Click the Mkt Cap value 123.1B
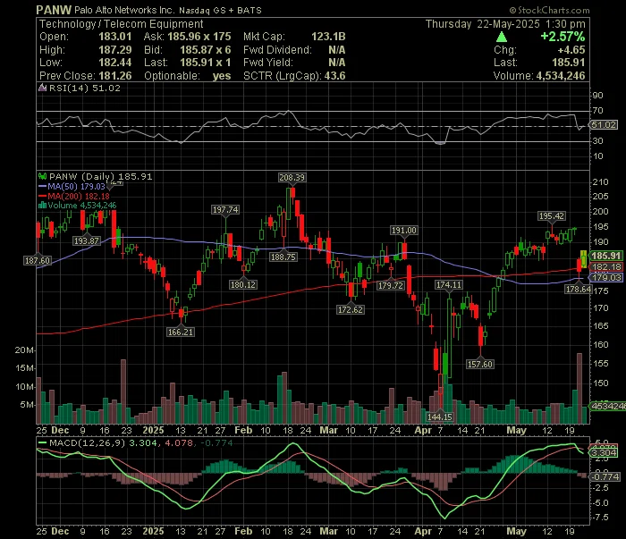The height and width of the screenshot is (539, 626). tap(328, 37)
